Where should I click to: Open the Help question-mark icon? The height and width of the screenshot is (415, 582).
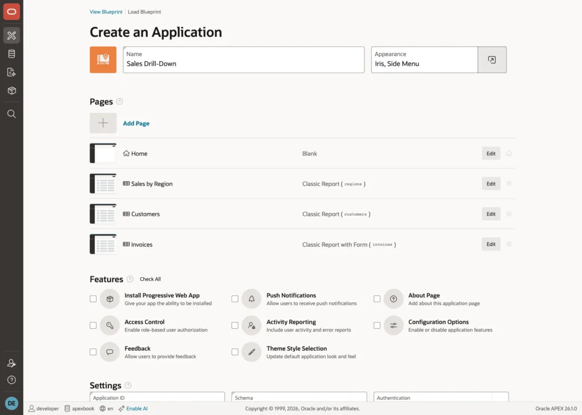click(x=11, y=380)
